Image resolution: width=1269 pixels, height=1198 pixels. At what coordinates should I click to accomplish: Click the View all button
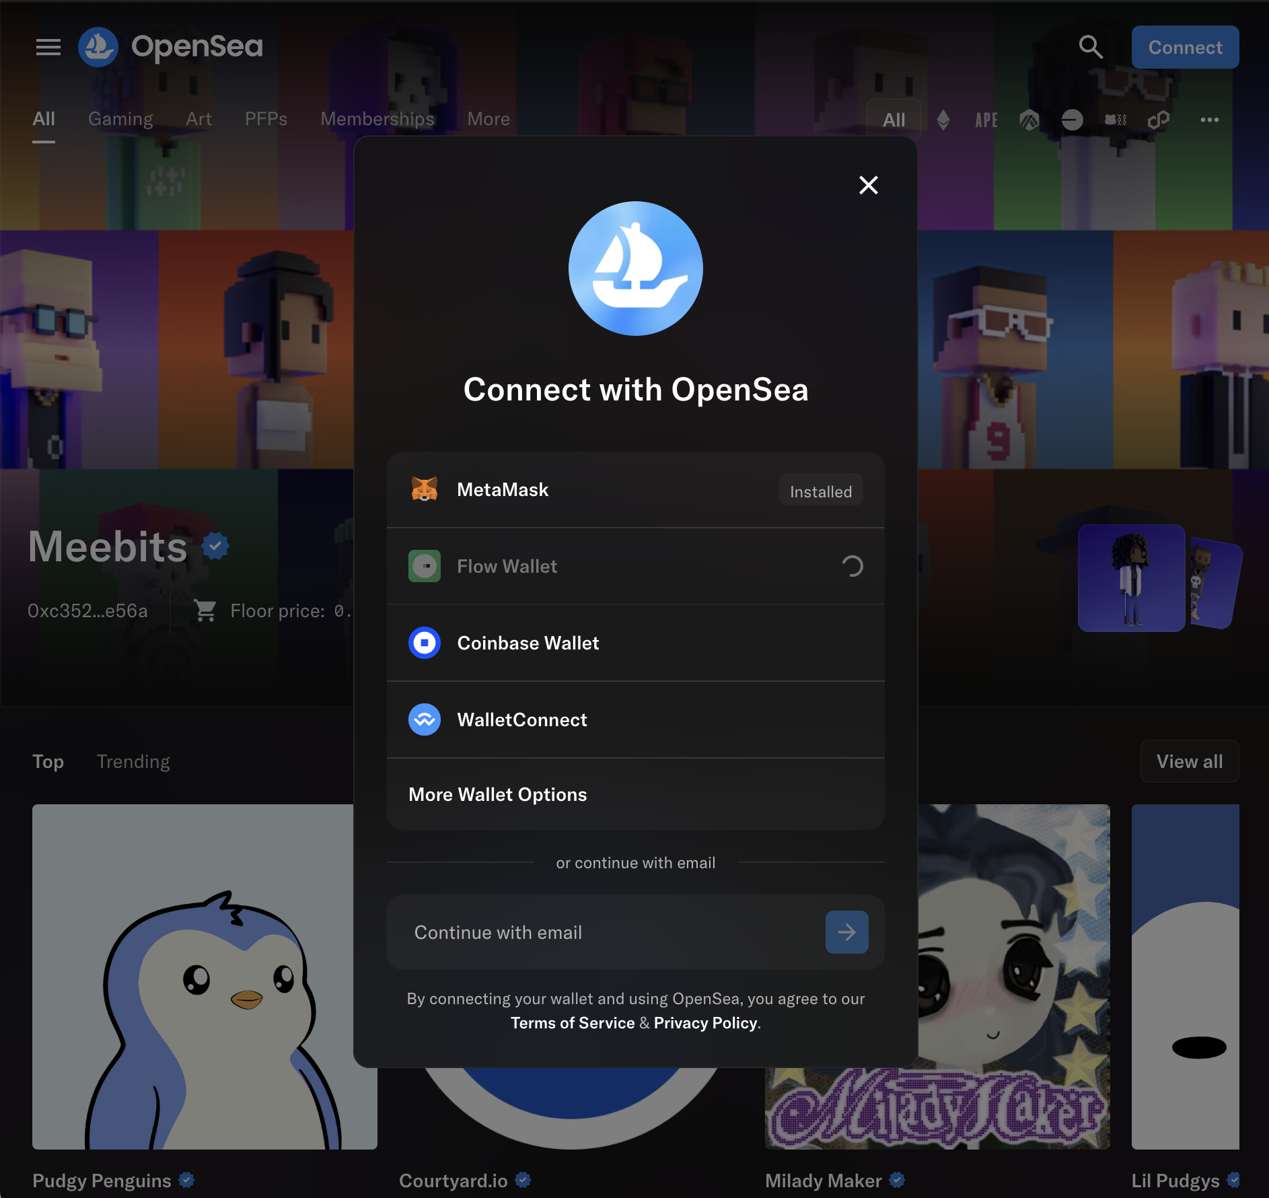click(x=1190, y=761)
